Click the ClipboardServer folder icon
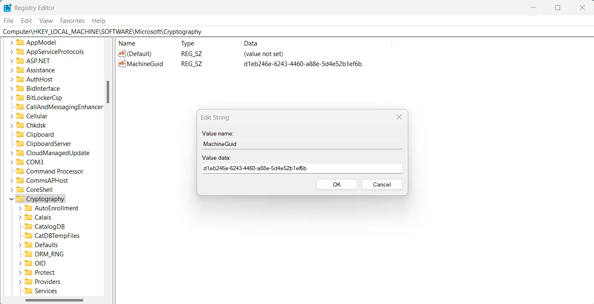594x304 pixels. (20, 143)
